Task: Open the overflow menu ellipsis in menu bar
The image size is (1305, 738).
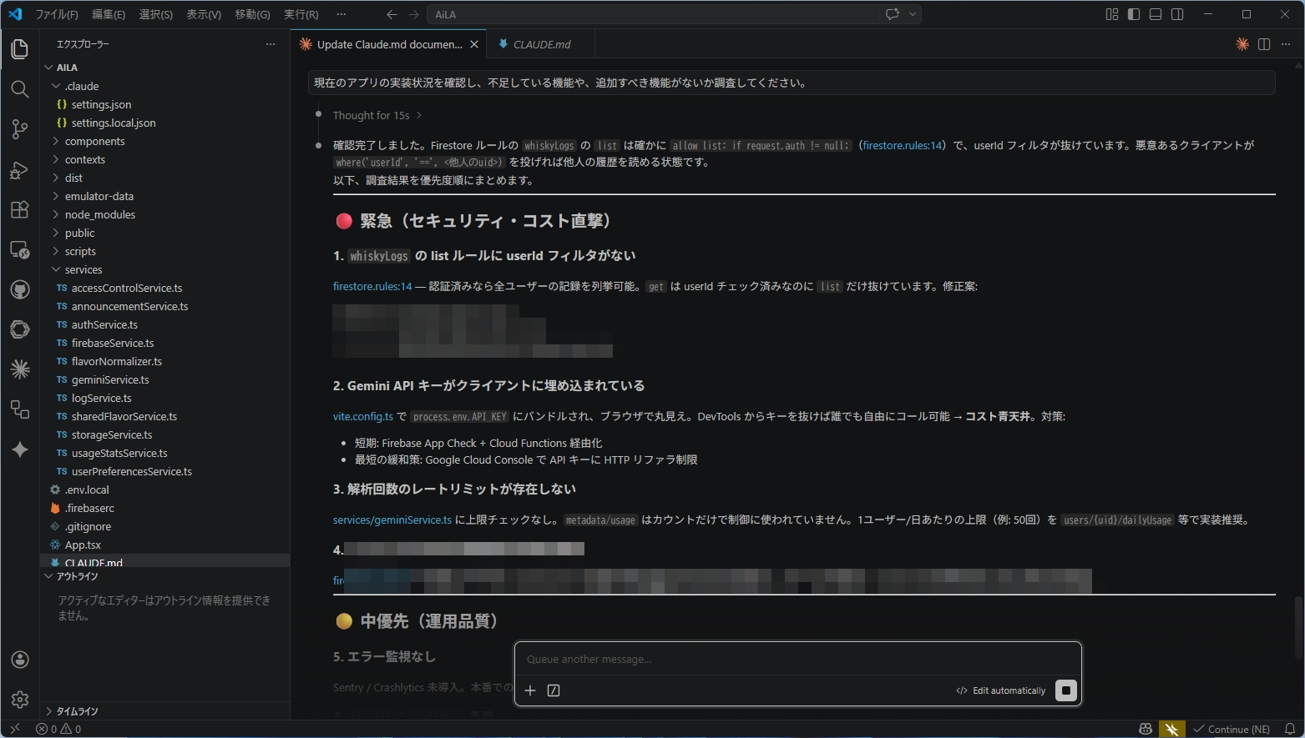Action: tap(341, 14)
